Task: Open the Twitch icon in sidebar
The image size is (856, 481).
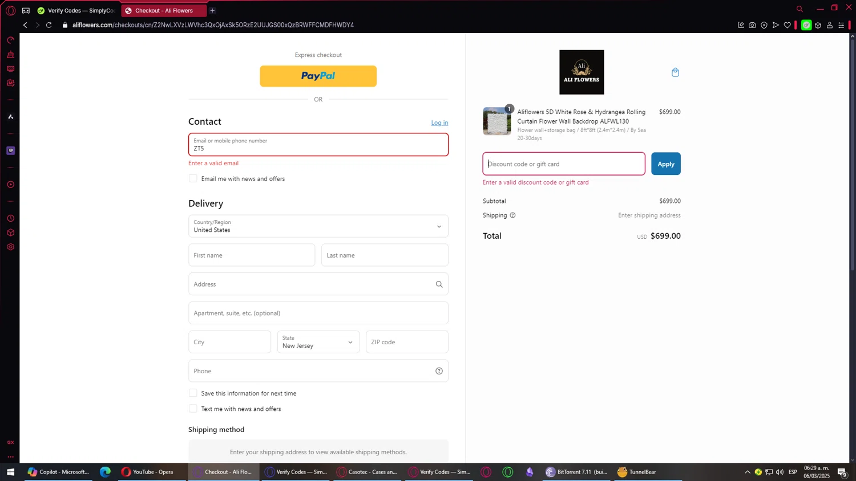Action: (10, 150)
